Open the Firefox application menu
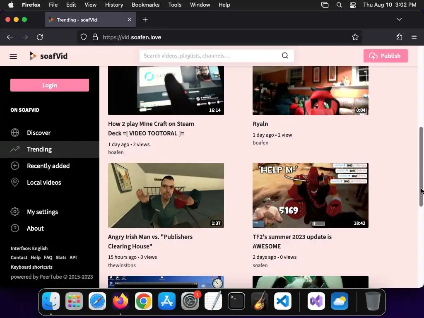This screenshot has height=318, width=424. point(414,37)
